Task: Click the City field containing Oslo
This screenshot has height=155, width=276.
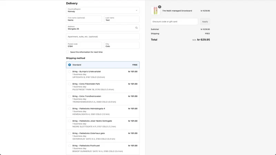Action: pyautogui.click(x=122, y=45)
